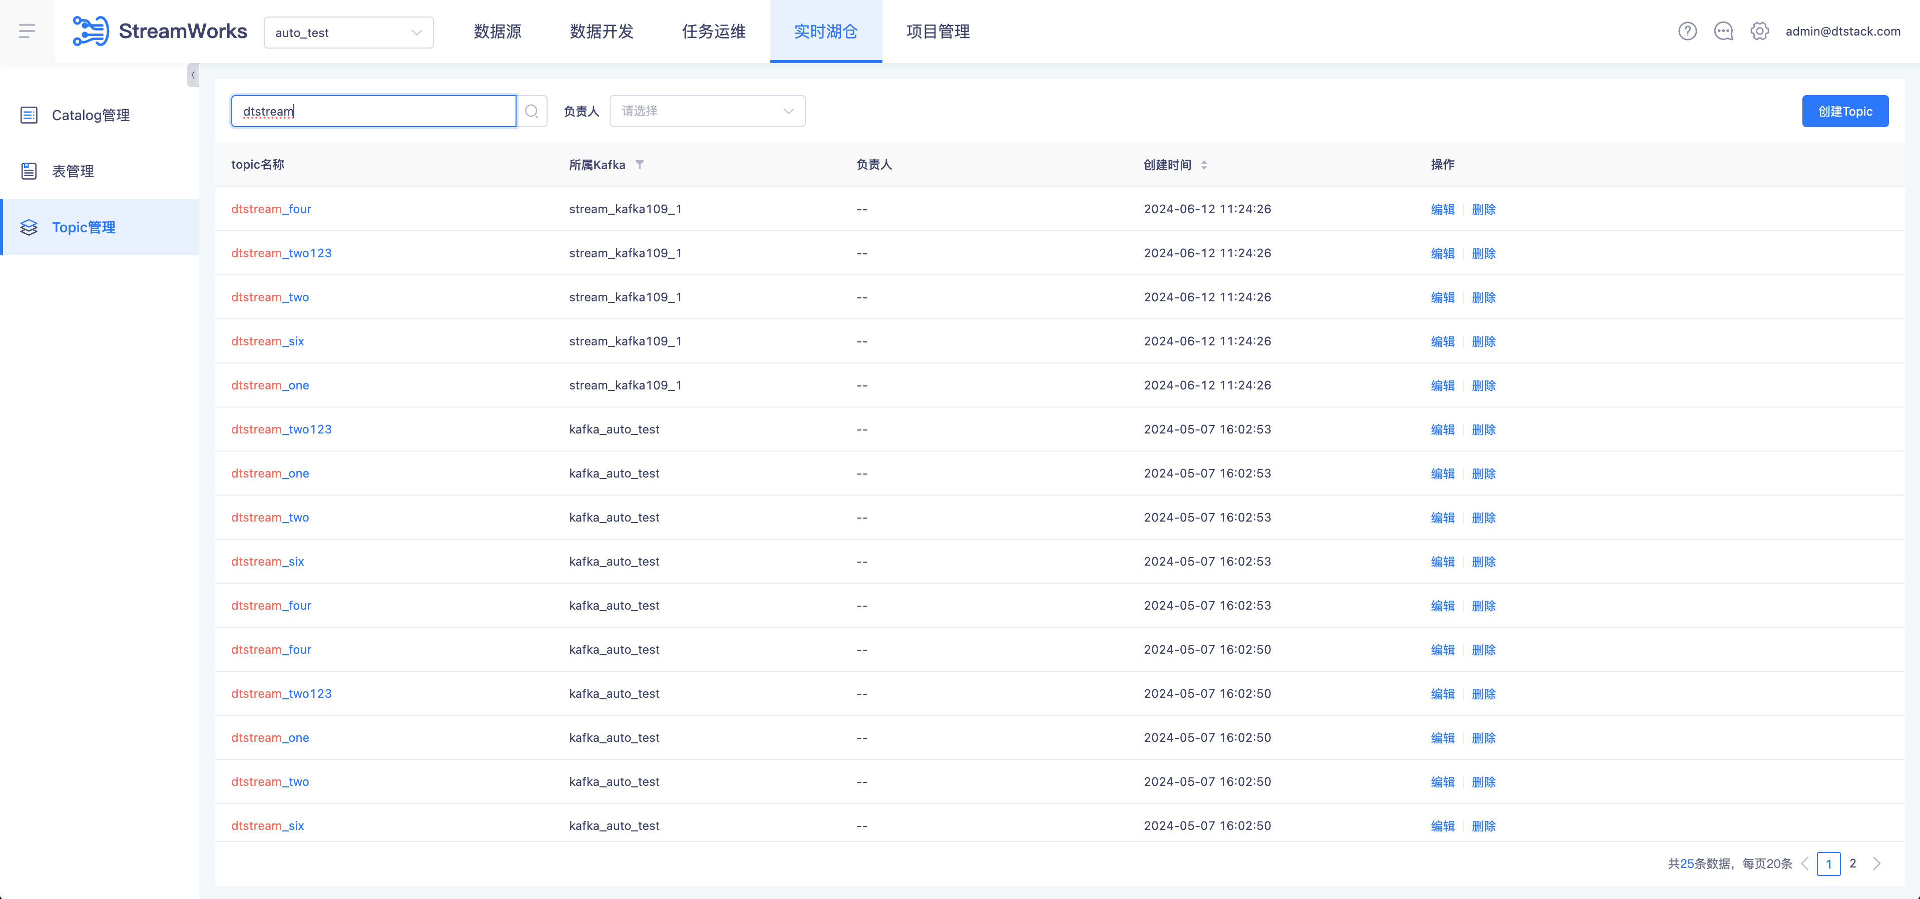This screenshot has height=899, width=1920.
Task: Open dtstream_four on stream_kafka109_1
Action: (x=271, y=209)
